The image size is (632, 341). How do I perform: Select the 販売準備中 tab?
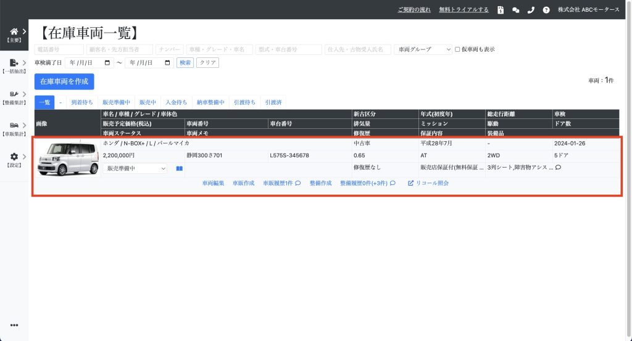[116, 102]
